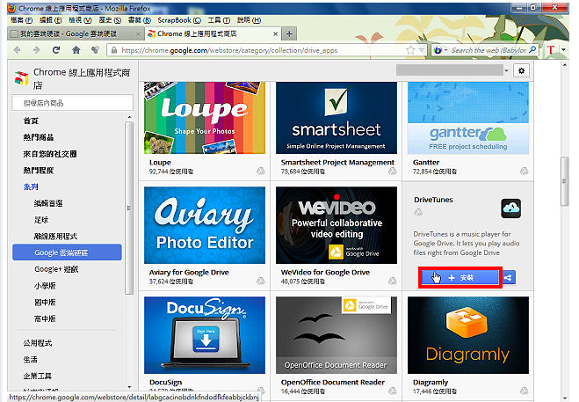
Task: Click Drive badge on WeVideo card
Action: click(392, 281)
